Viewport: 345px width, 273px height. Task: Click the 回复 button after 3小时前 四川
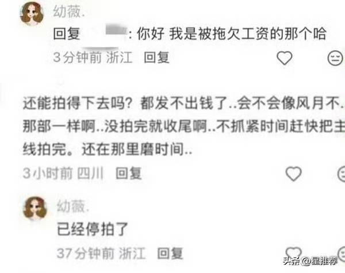[x=128, y=173]
